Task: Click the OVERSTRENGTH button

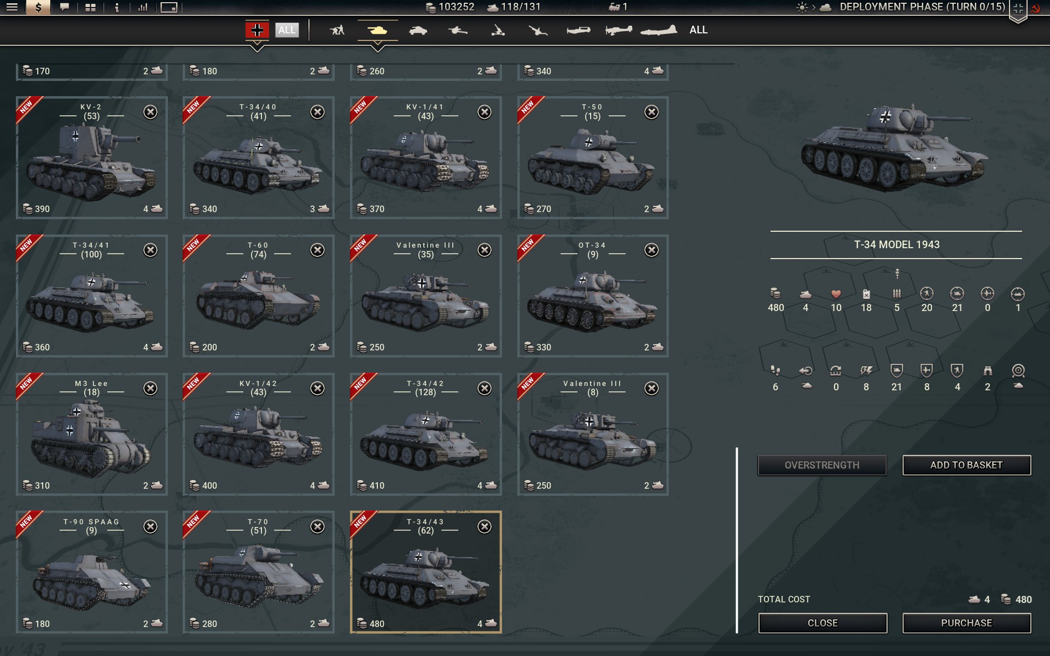Action: pyautogui.click(x=822, y=465)
